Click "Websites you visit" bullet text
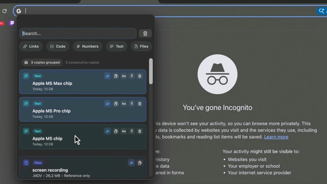 (x=247, y=159)
